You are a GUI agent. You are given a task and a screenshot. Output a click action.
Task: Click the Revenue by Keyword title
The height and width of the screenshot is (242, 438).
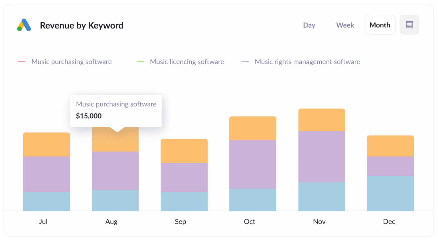click(82, 25)
